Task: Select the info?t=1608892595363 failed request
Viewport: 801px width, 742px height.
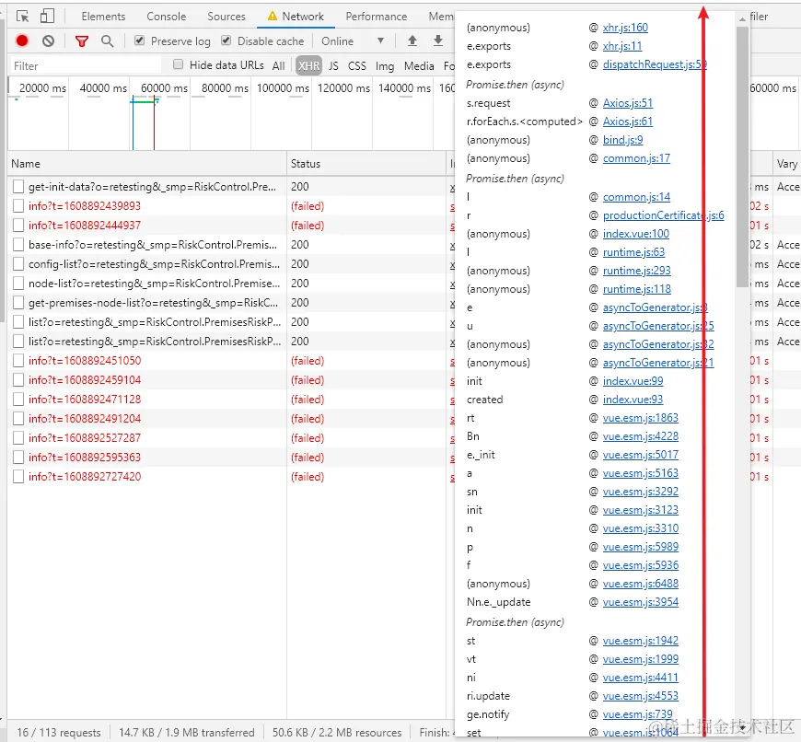Action: [x=85, y=457]
